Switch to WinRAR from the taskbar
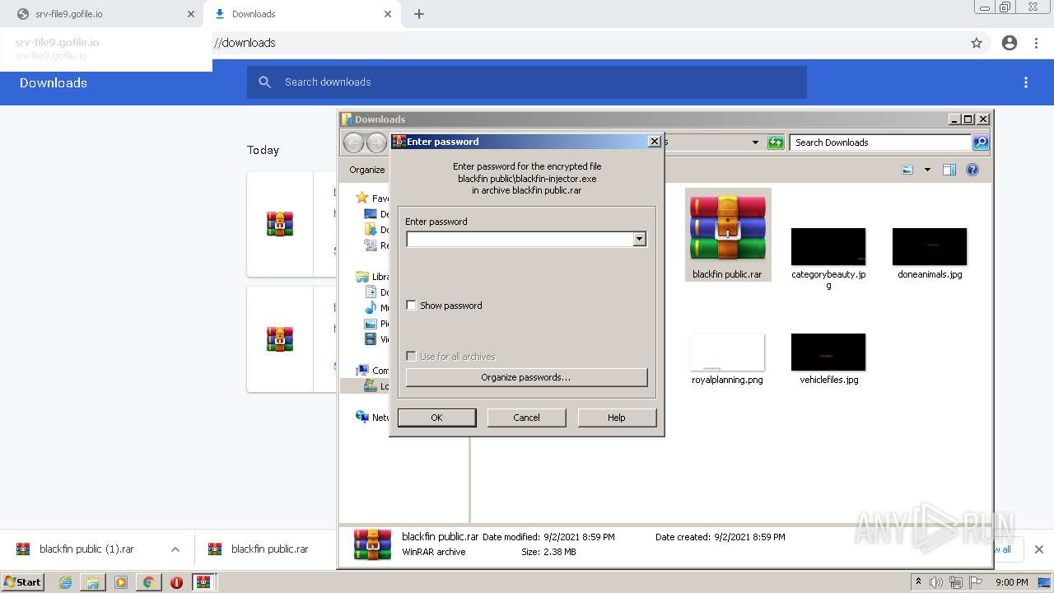 click(204, 582)
